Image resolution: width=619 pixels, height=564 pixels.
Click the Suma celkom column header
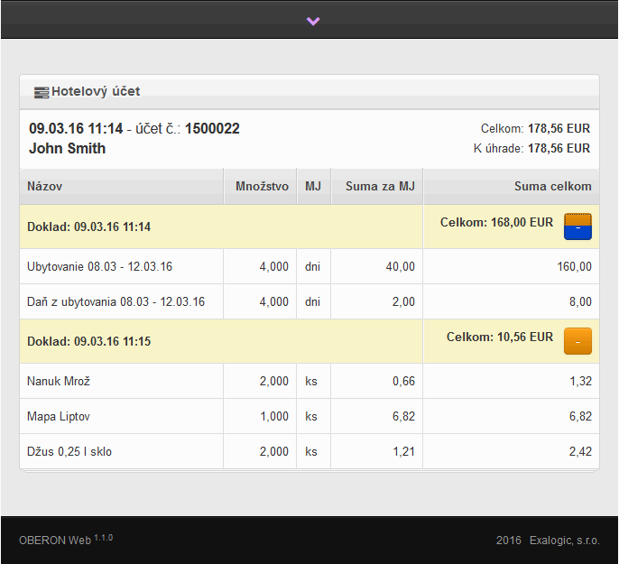click(x=552, y=187)
